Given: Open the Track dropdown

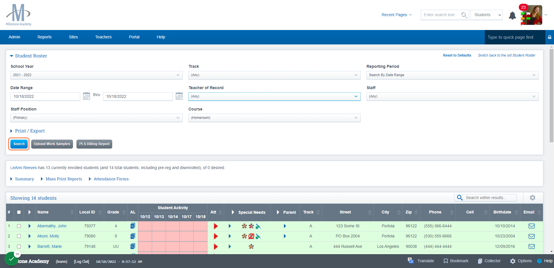Looking at the screenshot, I should (x=274, y=75).
